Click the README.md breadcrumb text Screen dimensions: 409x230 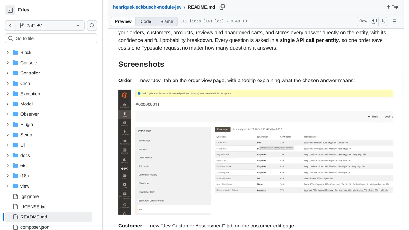[201, 7]
